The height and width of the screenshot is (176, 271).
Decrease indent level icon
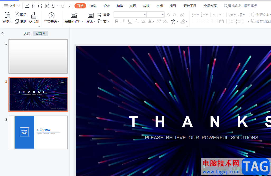pyautogui.click(x=215, y=15)
